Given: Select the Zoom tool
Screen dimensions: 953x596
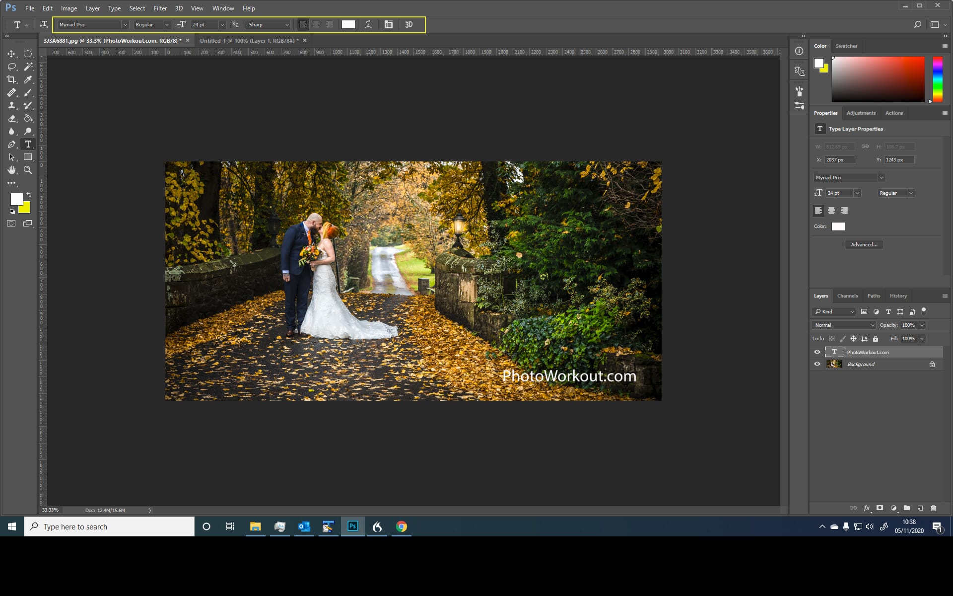Looking at the screenshot, I should point(28,170).
